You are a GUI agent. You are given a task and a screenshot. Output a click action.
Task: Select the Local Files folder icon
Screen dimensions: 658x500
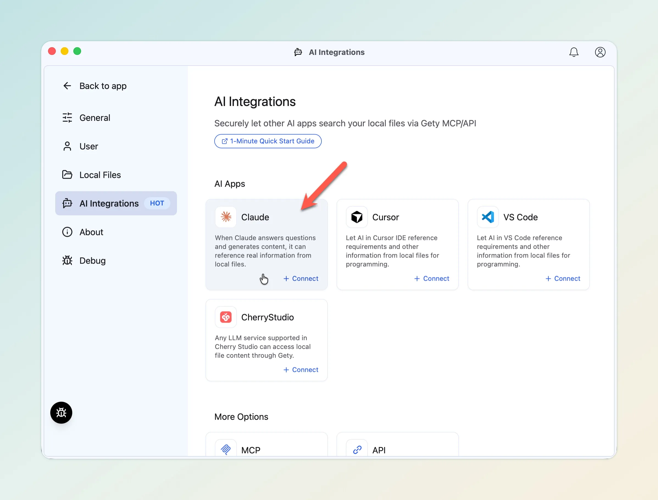tap(67, 175)
